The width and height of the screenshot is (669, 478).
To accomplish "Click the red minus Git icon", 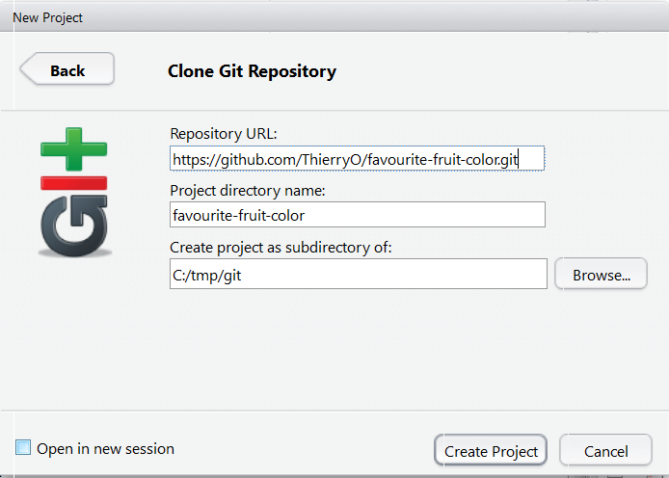I will (74, 183).
